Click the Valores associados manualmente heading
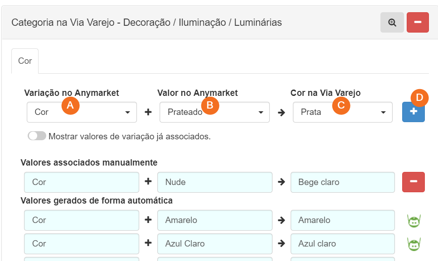Image resolution: width=438 pixels, height=261 pixels. pyautogui.click(x=89, y=162)
